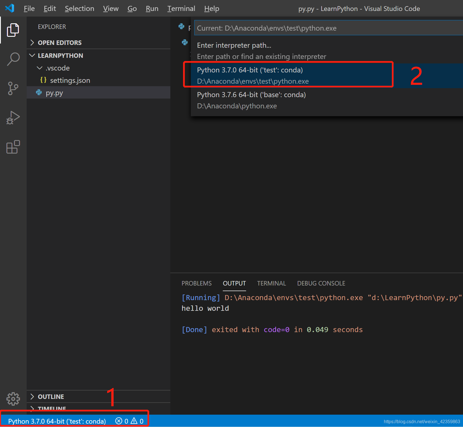The image size is (463, 427).
Task: Collapse the LEARNPYTHON folder section
Action: coord(98,55)
